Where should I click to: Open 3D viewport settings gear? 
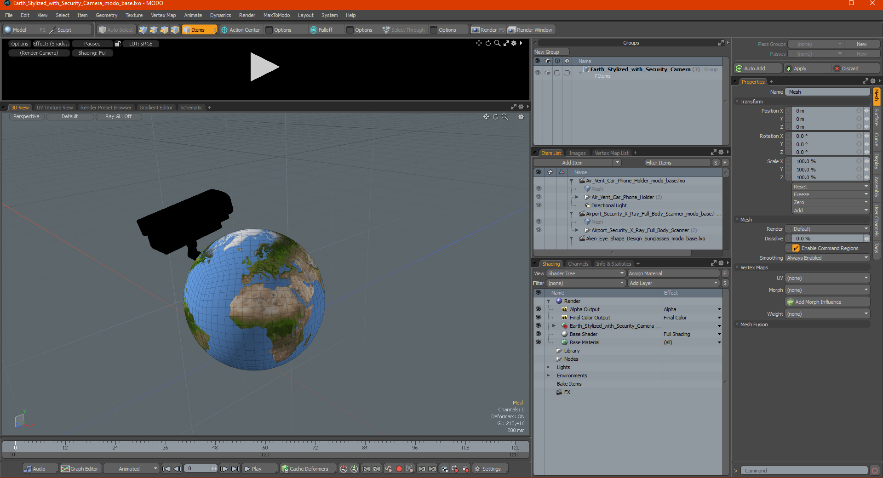point(521,117)
